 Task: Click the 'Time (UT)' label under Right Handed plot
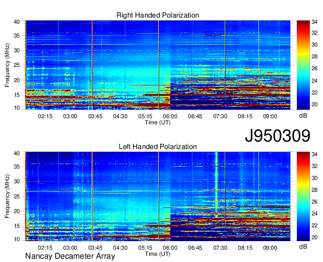point(158,122)
